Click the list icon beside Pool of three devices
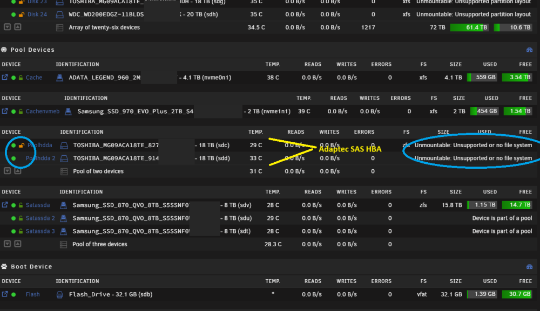 pos(63,244)
